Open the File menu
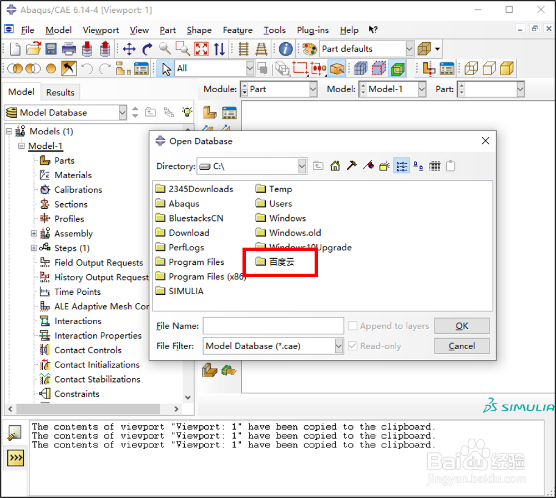The width and height of the screenshot is (556, 498). pos(28,30)
